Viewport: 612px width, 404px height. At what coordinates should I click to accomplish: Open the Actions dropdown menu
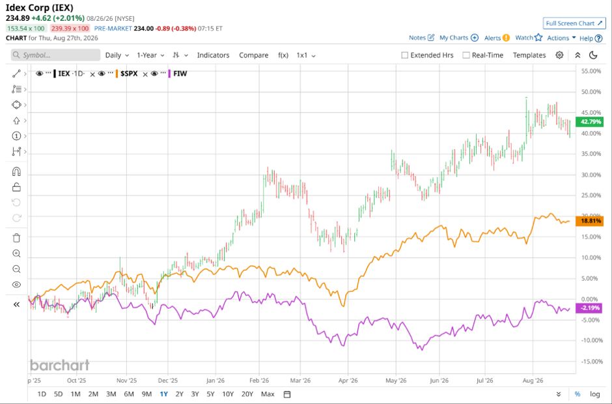tap(561, 38)
